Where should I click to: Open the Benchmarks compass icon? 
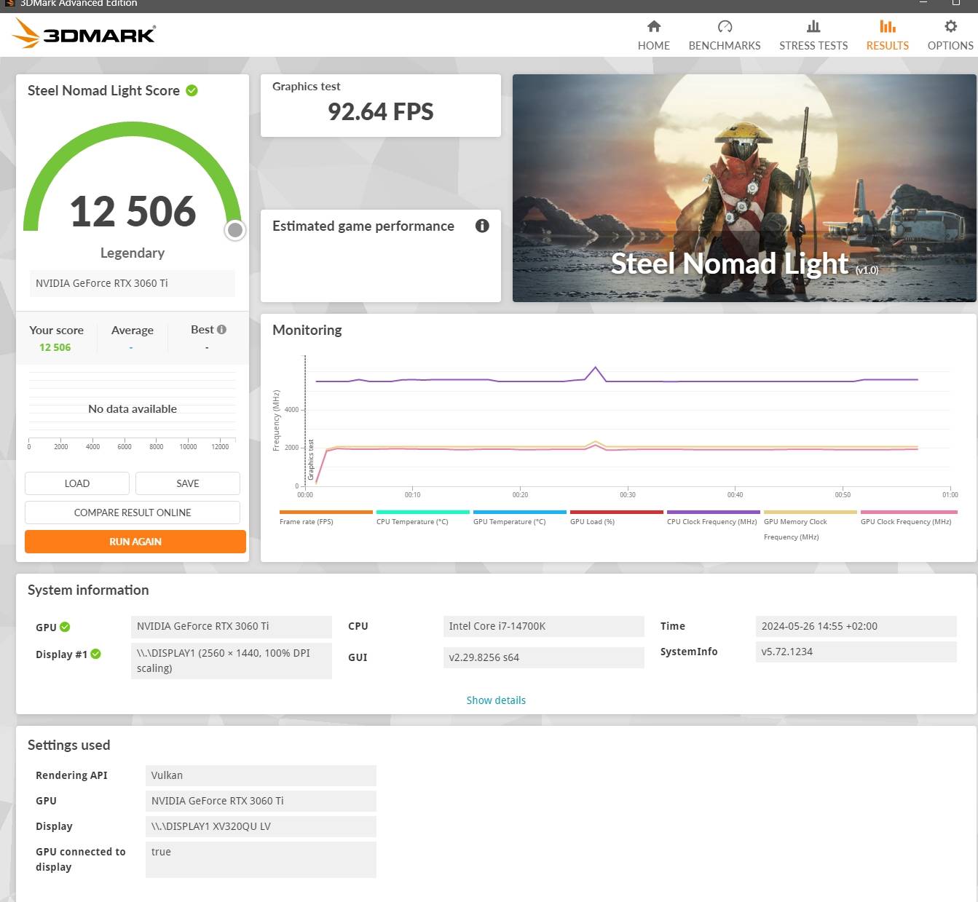pyautogui.click(x=724, y=26)
